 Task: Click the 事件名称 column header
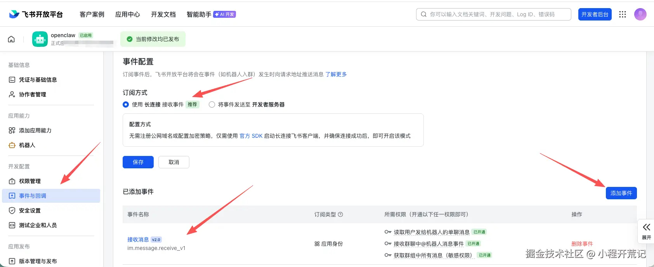click(x=138, y=214)
